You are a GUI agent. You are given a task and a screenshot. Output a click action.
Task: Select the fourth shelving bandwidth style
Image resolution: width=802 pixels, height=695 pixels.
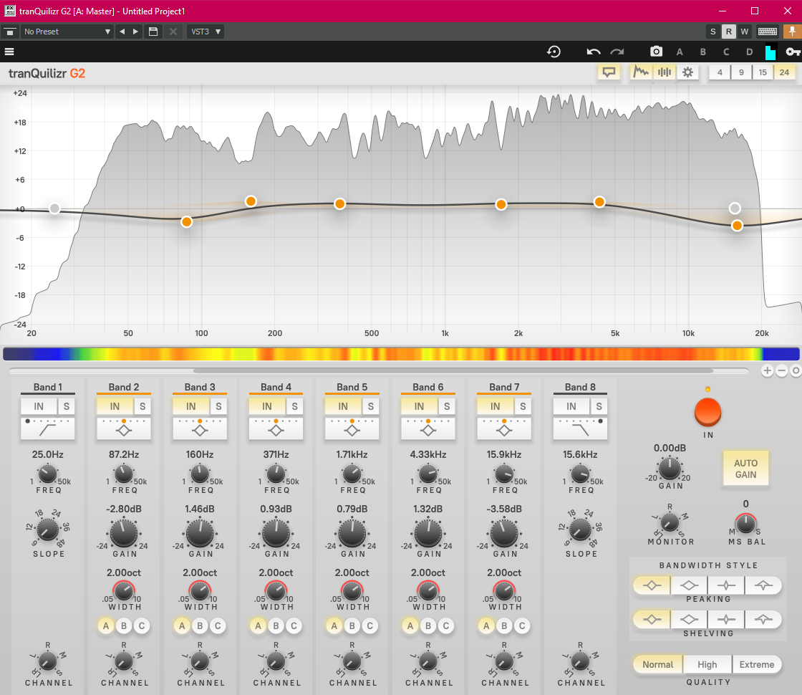(x=763, y=619)
